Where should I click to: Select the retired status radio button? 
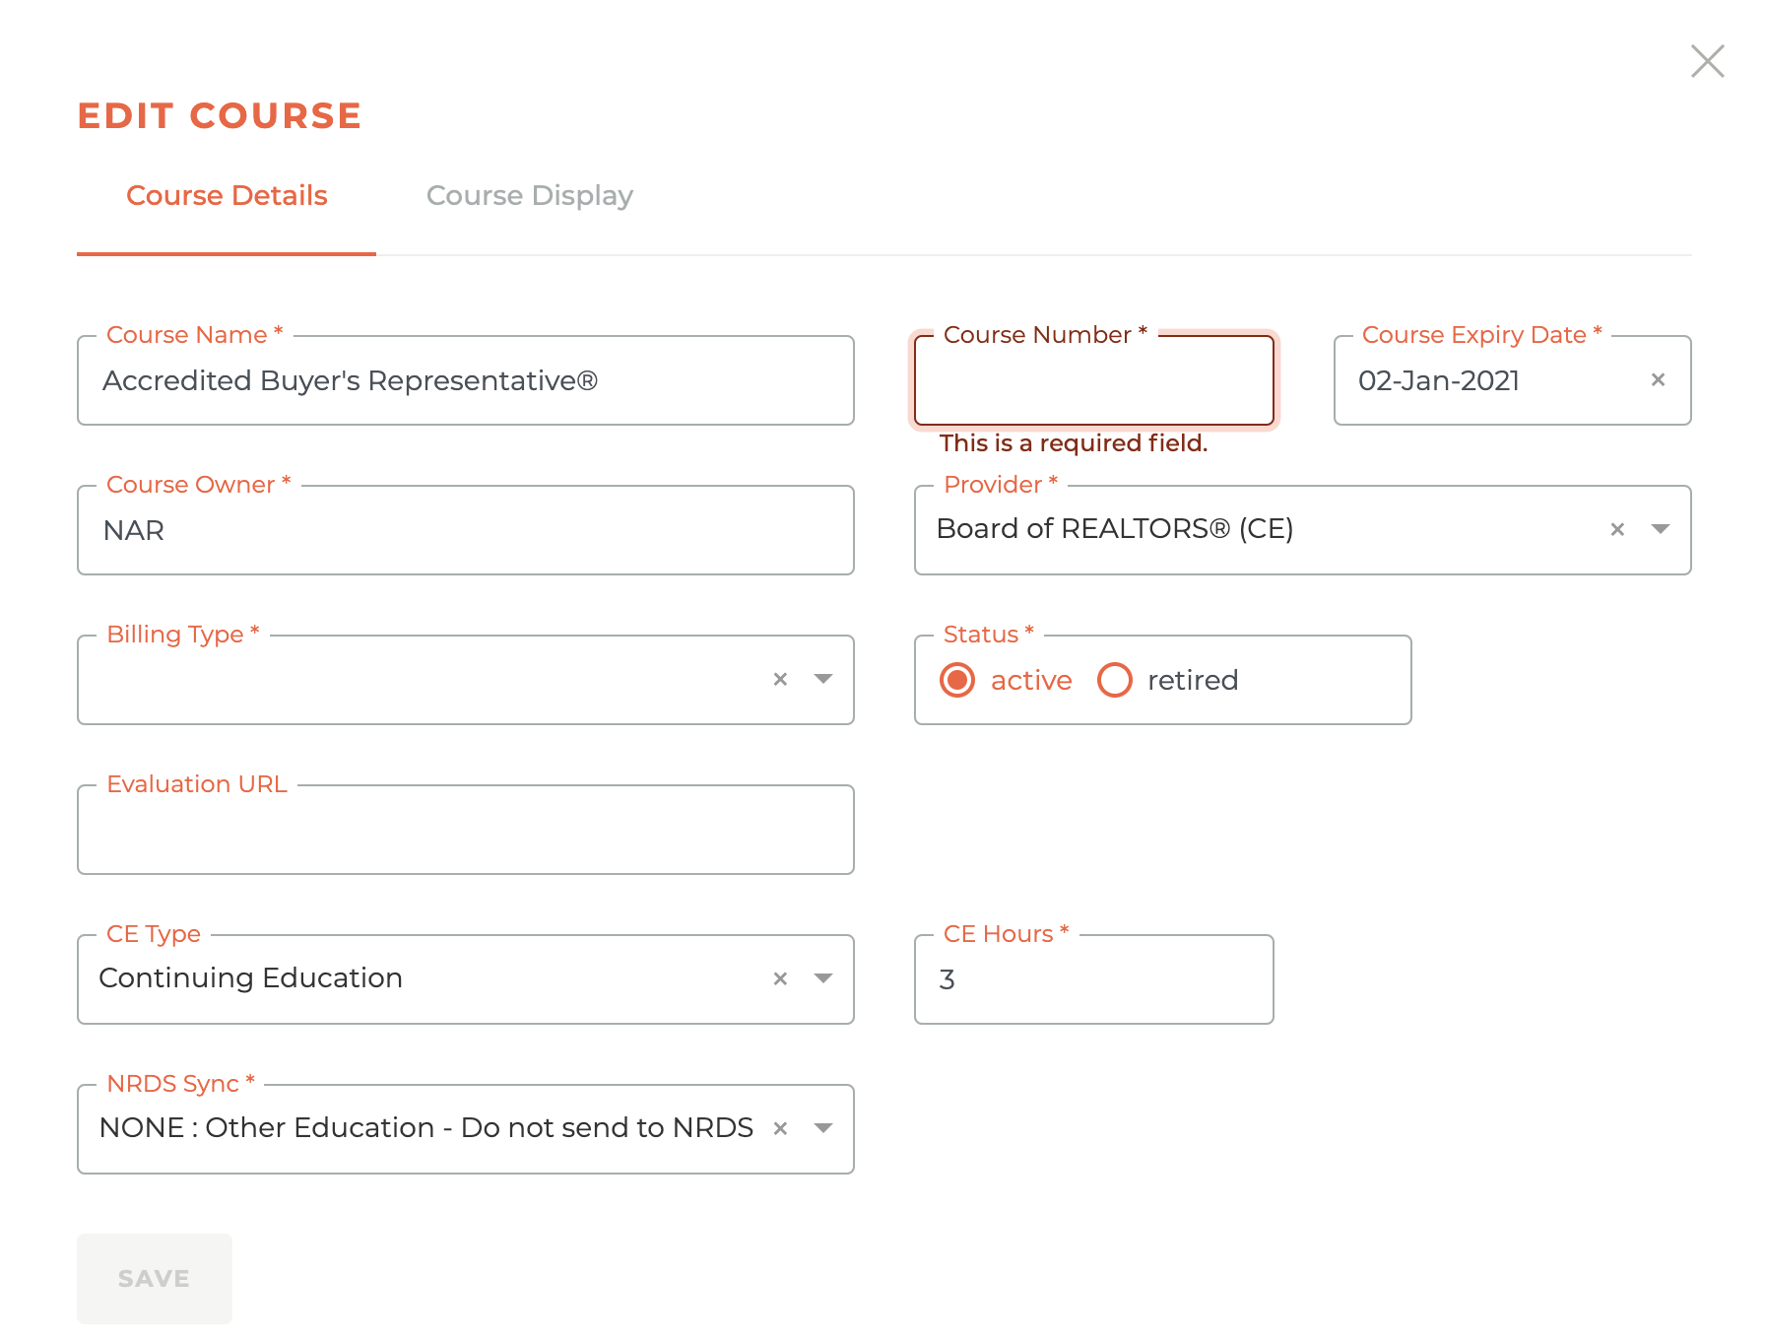click(x=1115, y=680)
